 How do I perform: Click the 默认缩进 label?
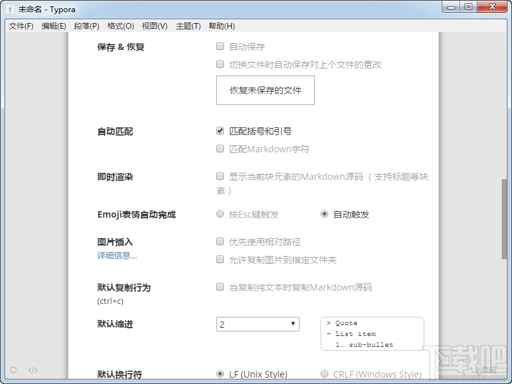[x=115, y=324]
